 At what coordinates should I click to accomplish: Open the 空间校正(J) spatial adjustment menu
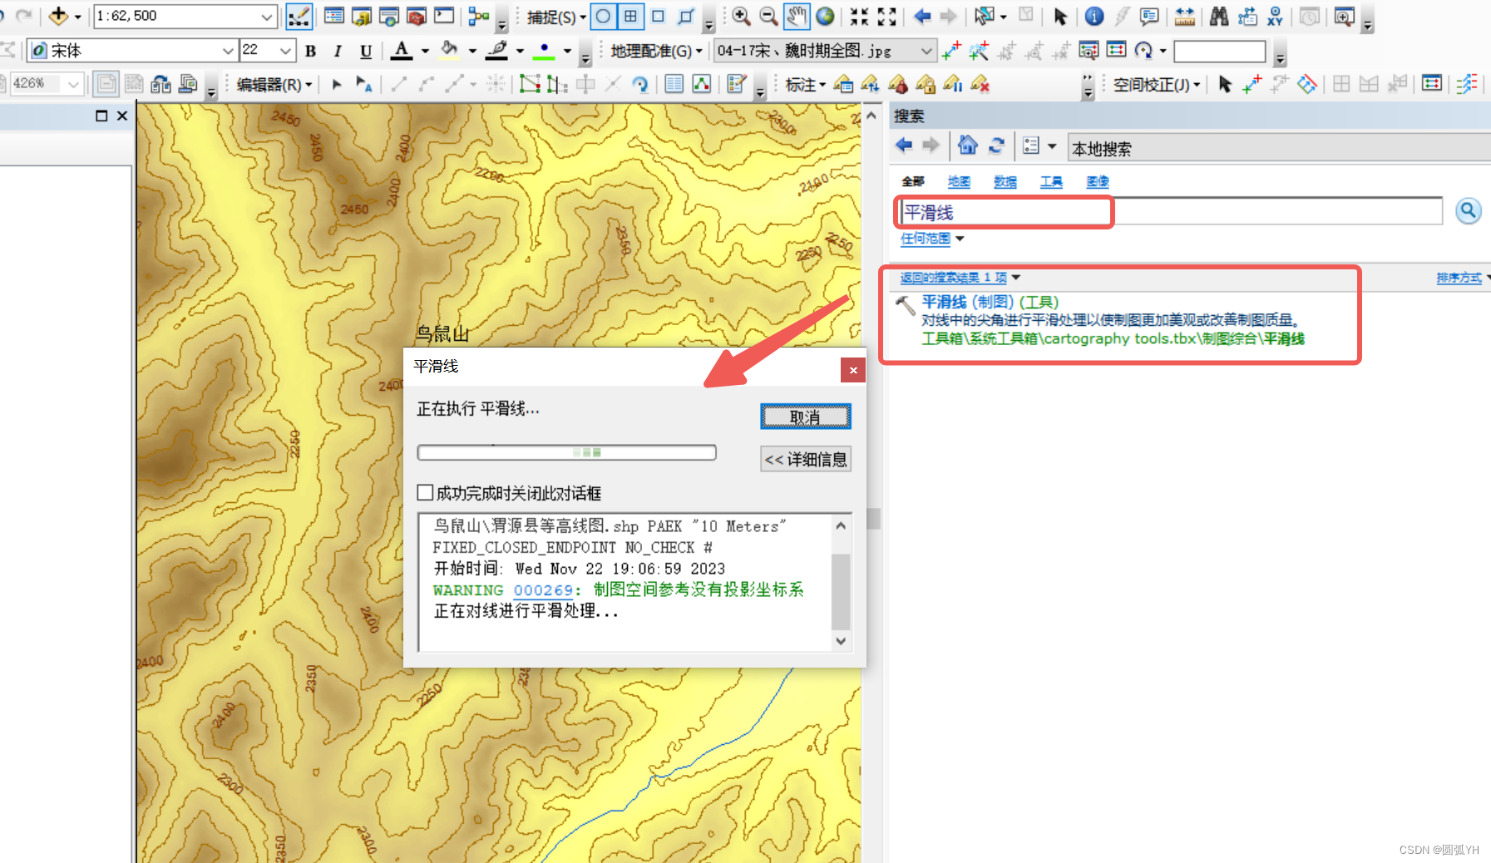(1157, 84)
